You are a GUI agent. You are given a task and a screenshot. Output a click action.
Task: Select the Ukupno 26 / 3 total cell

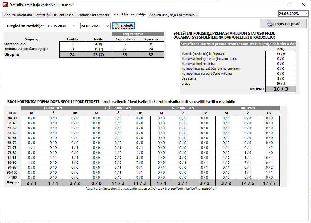pyautogui.click(x=280, y=89)
